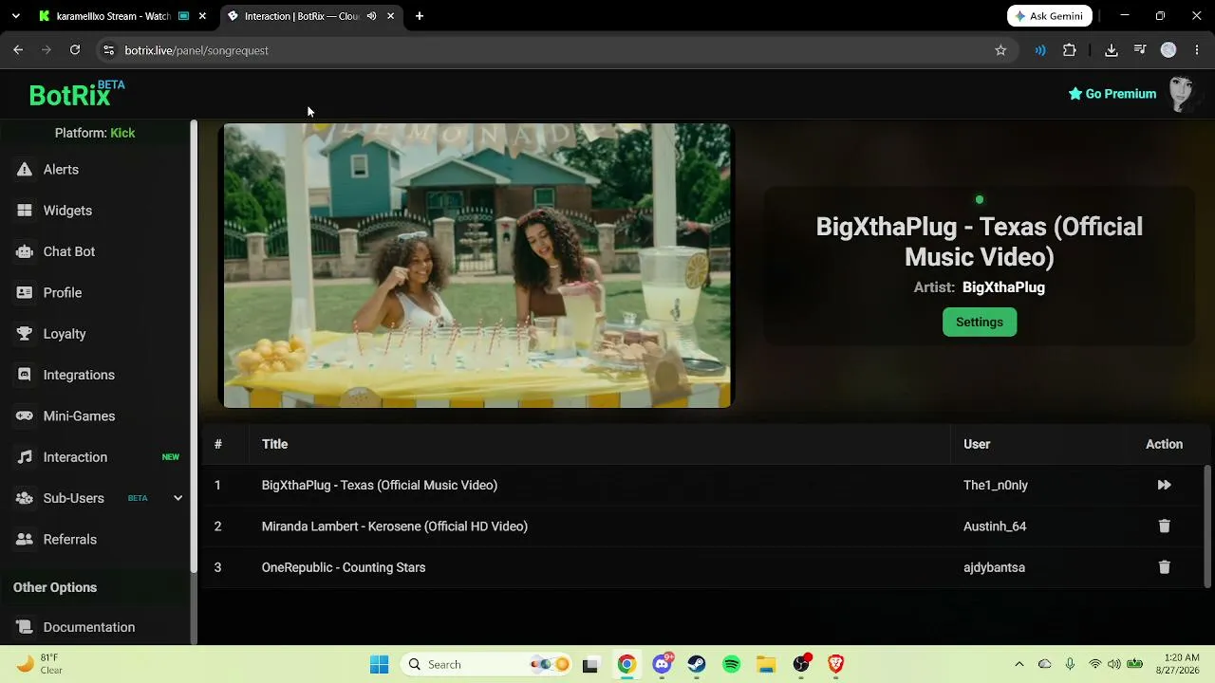Go back to previous page
The width and height of the screenshot is (1215, 683).
point(18,50)
